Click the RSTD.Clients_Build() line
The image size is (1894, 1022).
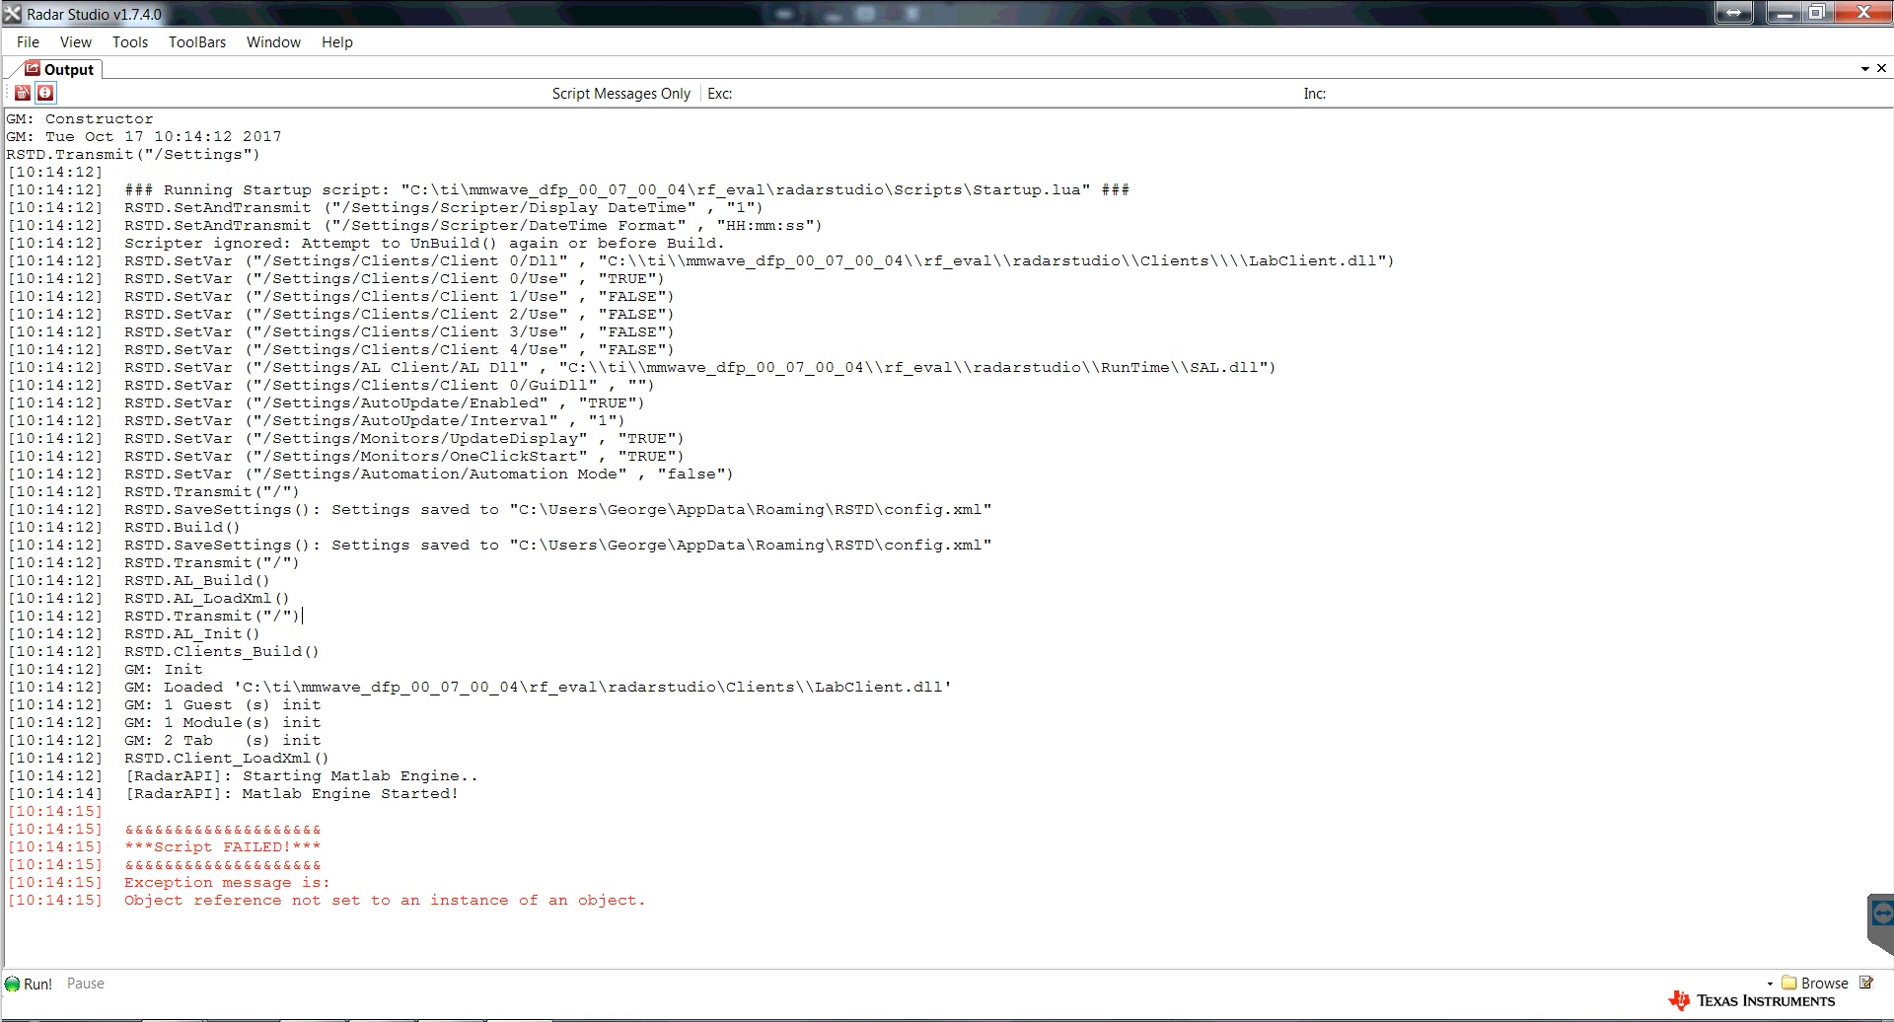[222, 651]
